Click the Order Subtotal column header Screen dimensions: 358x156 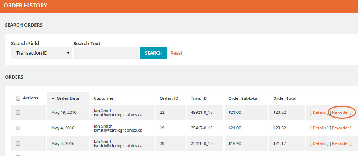tap(243, 98)
